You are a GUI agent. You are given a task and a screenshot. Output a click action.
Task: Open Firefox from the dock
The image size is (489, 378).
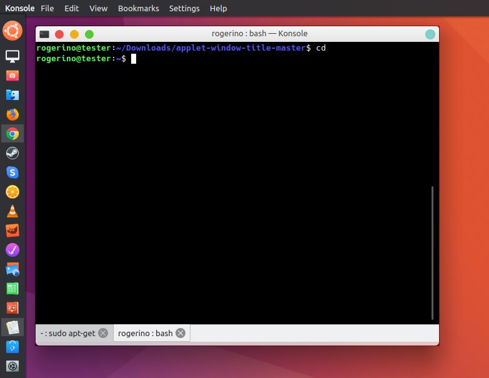click(x=12, y=114)
